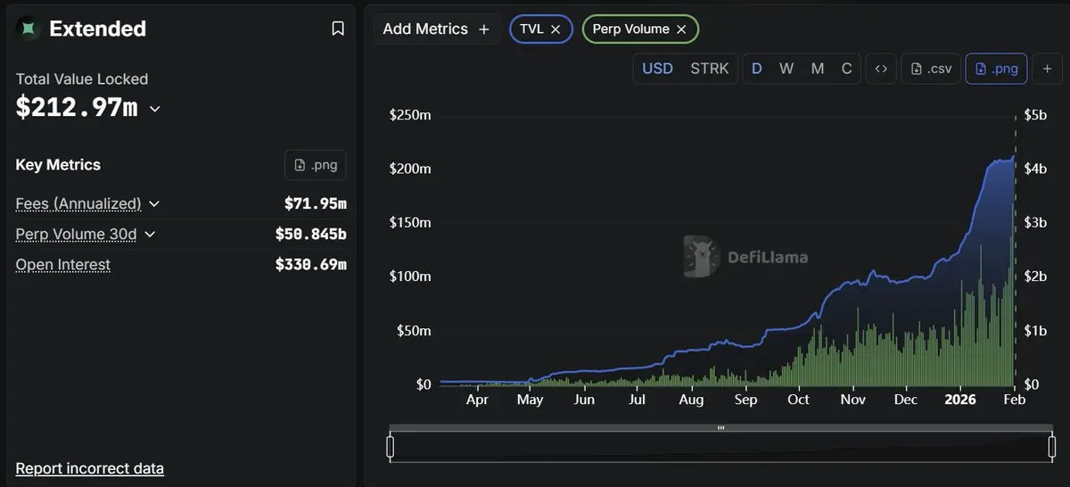Click the Feb x-axis label
Screen dimensions: 1070x487
pyautogui.click(x=1014, y=400)
